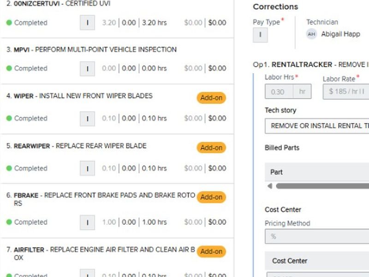Click the AH technician avatar icon

pos(311,34)
